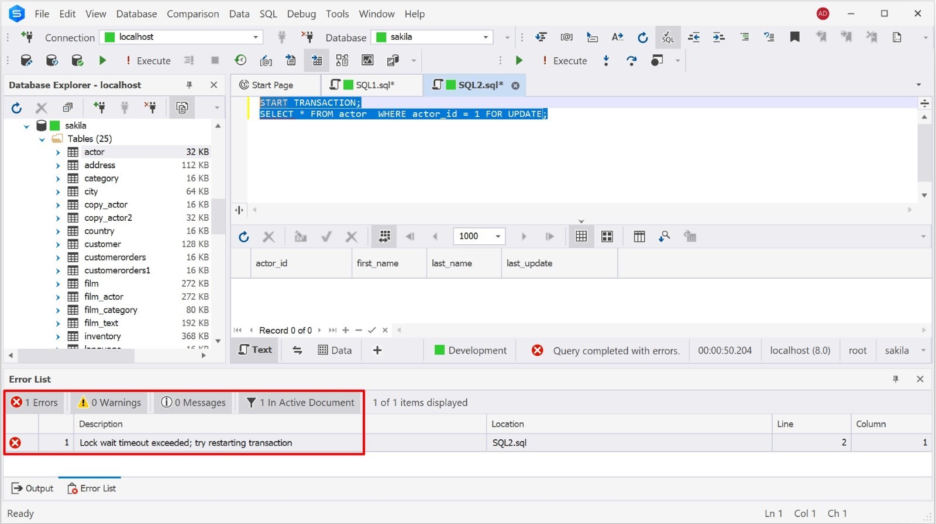Select the country table
This screenshot has height=524, width=936.
tap(99, 231)
